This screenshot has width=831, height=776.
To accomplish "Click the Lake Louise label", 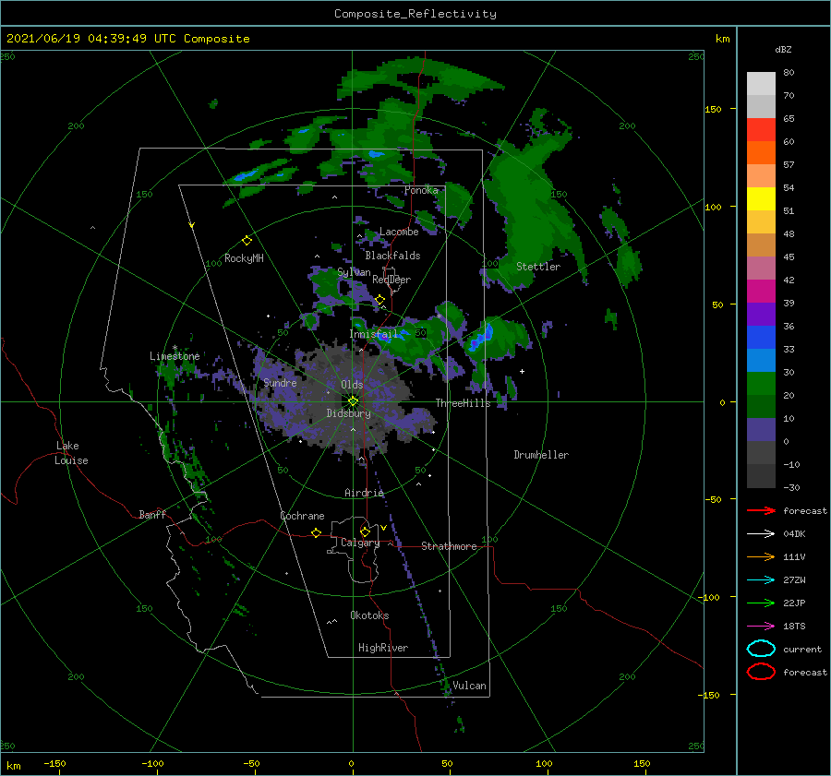I will click(71, 453).
